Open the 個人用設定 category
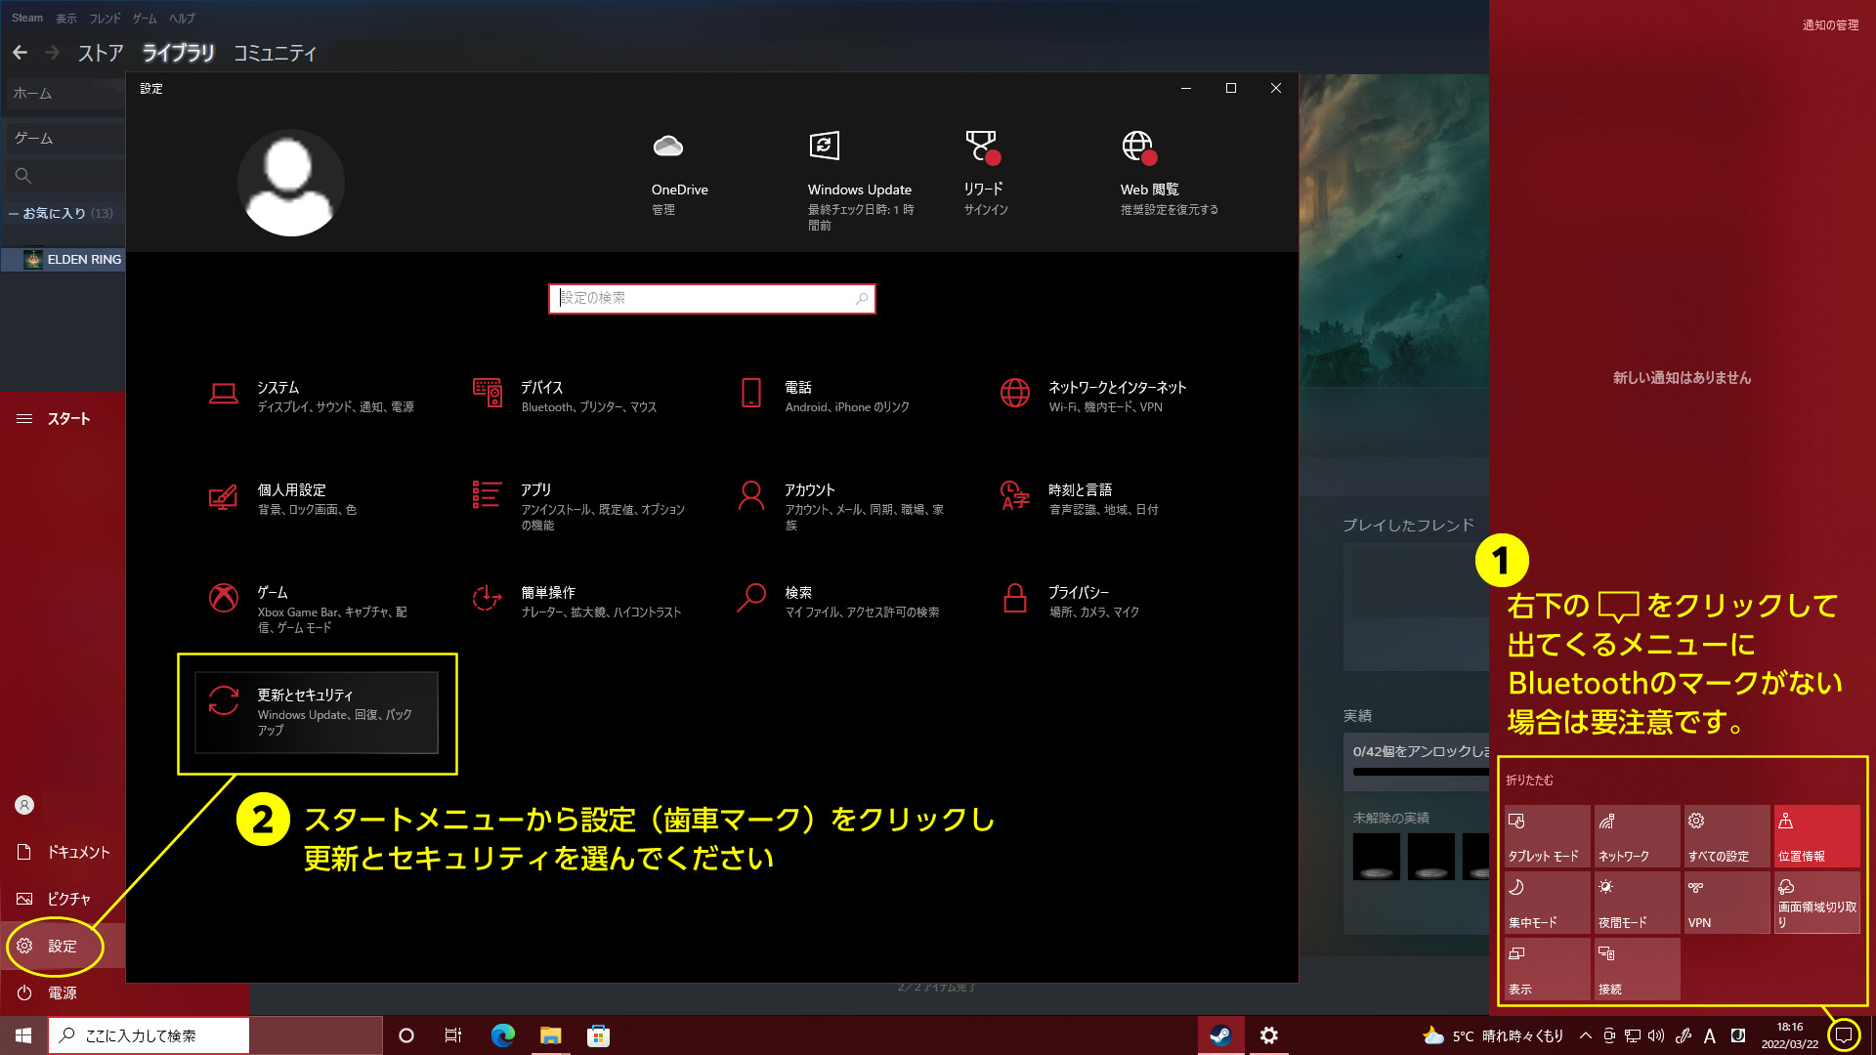Viewport: 1876px width, 1055px height. pyautogui.click(x=313, y=498)
